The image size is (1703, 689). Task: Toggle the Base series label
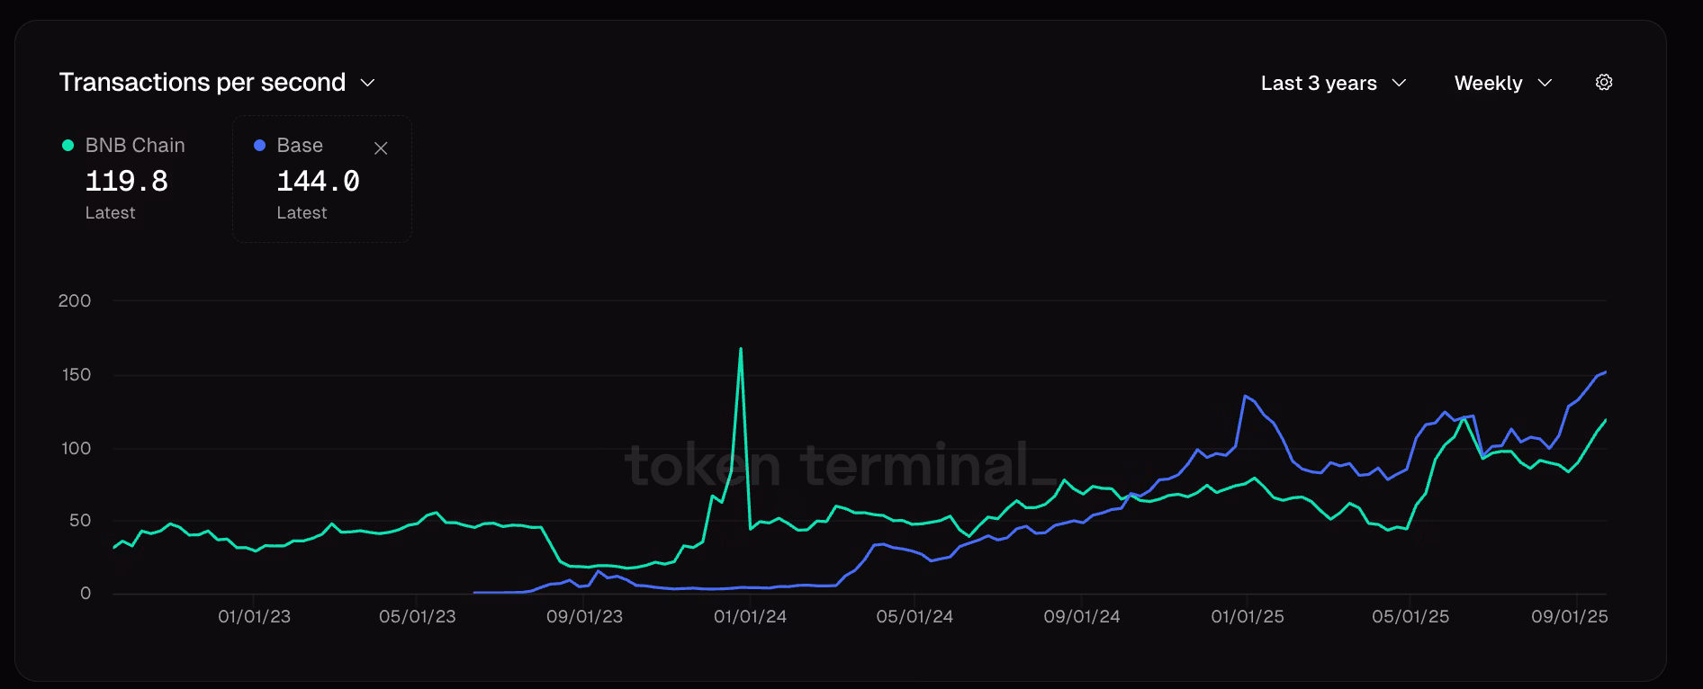point(300,146)
